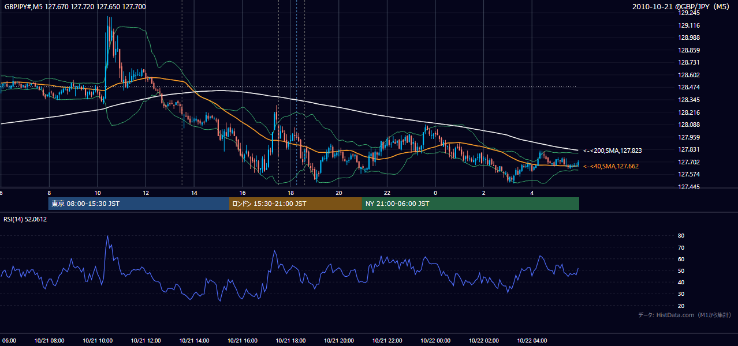
Task: Click hour tick 20 under the price chart
Action: [339, 193]
